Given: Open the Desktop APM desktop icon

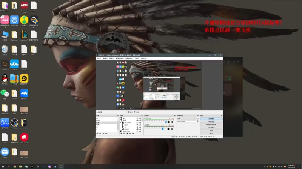Looking at the screenshot, I should 24,7.
